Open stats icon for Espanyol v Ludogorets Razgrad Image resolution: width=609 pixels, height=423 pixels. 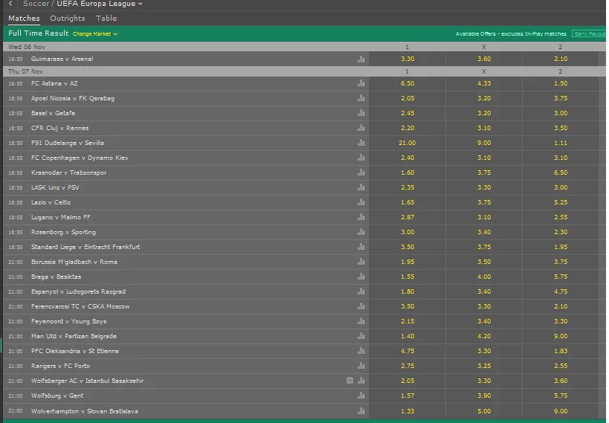361,291
